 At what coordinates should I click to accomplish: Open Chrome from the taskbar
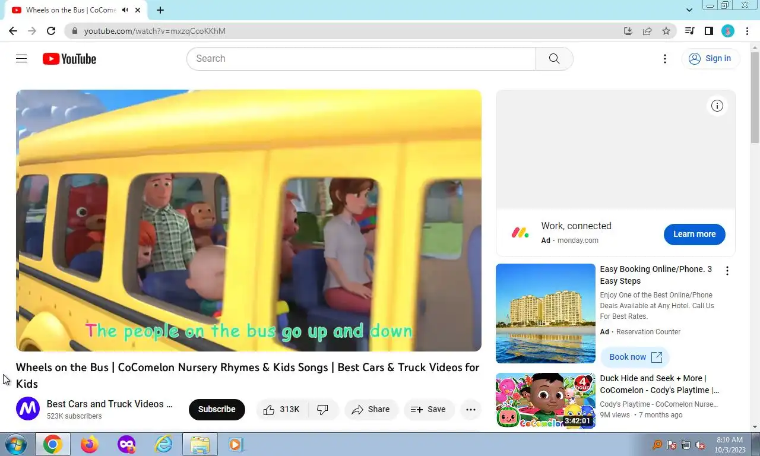click(x=52, y=444)
